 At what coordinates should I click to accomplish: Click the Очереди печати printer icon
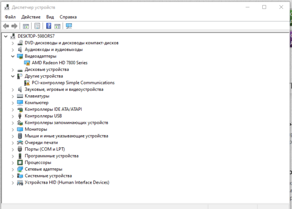(20, 142)
